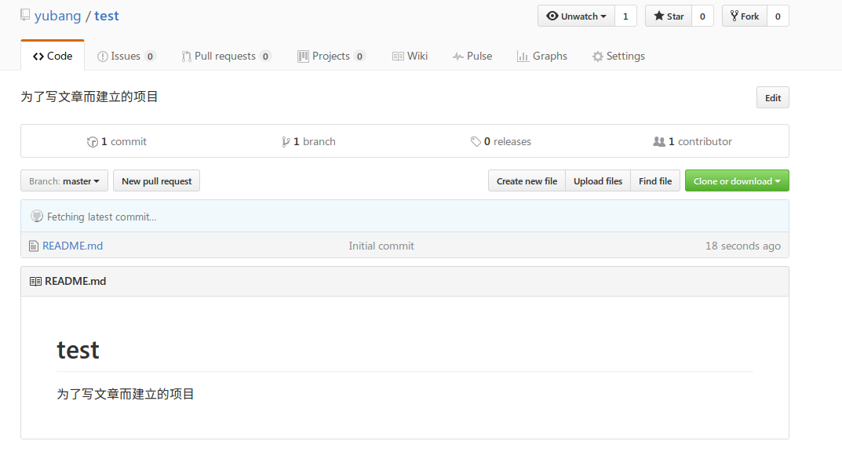This screenshot has width=842, height=452.
Task: Expand the Branch: master dropdown
Action: [64, 181]
